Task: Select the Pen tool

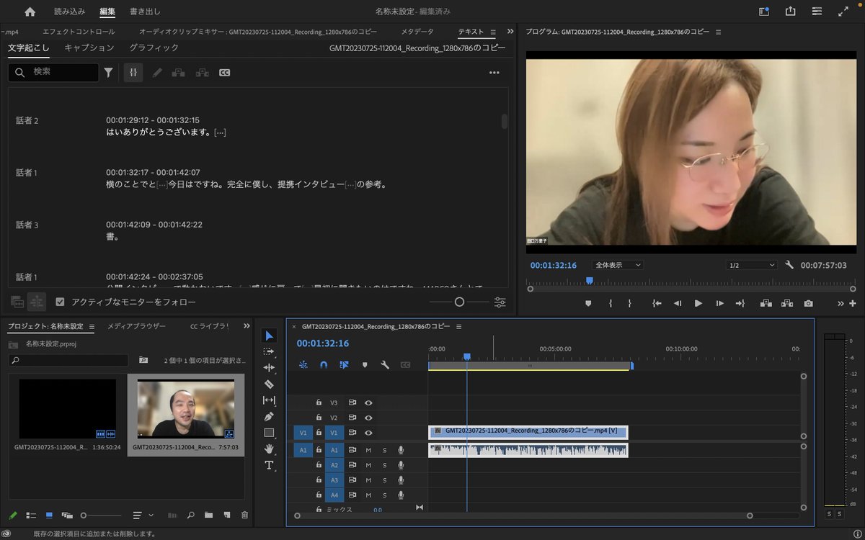Action: 269,416
